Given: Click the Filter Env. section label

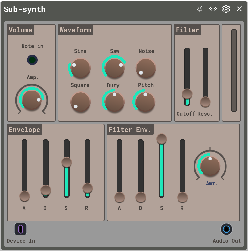Looking at the screenshot, I should [130, 130].
